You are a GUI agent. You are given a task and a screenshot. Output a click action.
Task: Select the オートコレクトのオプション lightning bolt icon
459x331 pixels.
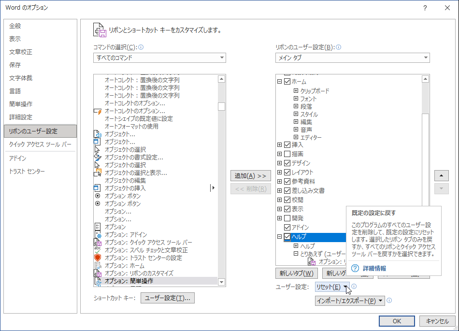coord(100,112)
